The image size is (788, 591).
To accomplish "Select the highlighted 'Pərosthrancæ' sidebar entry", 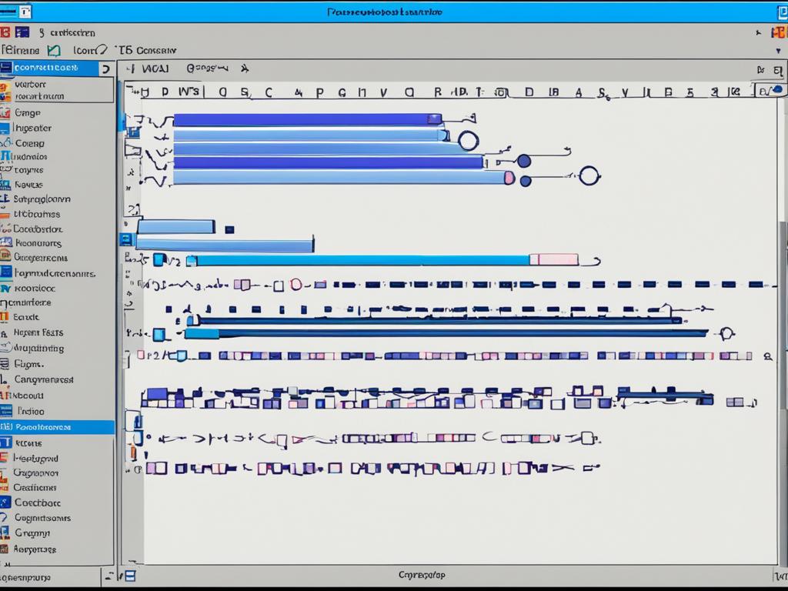I will pos(57,426).
